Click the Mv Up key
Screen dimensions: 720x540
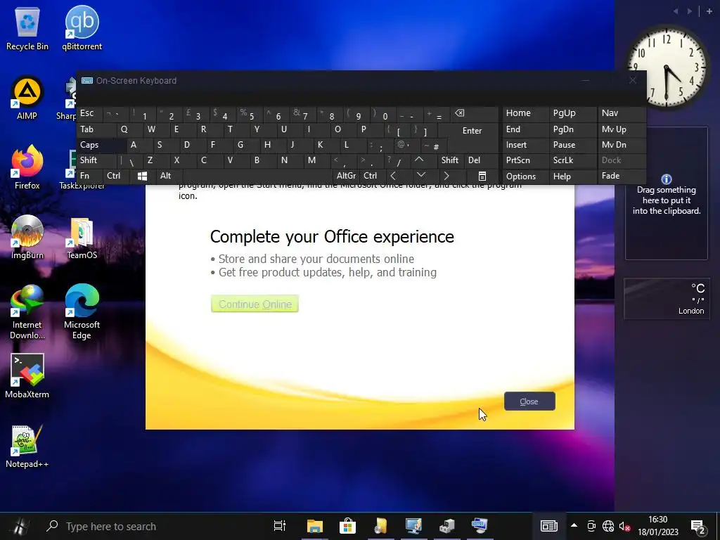[x=622, y=129]
